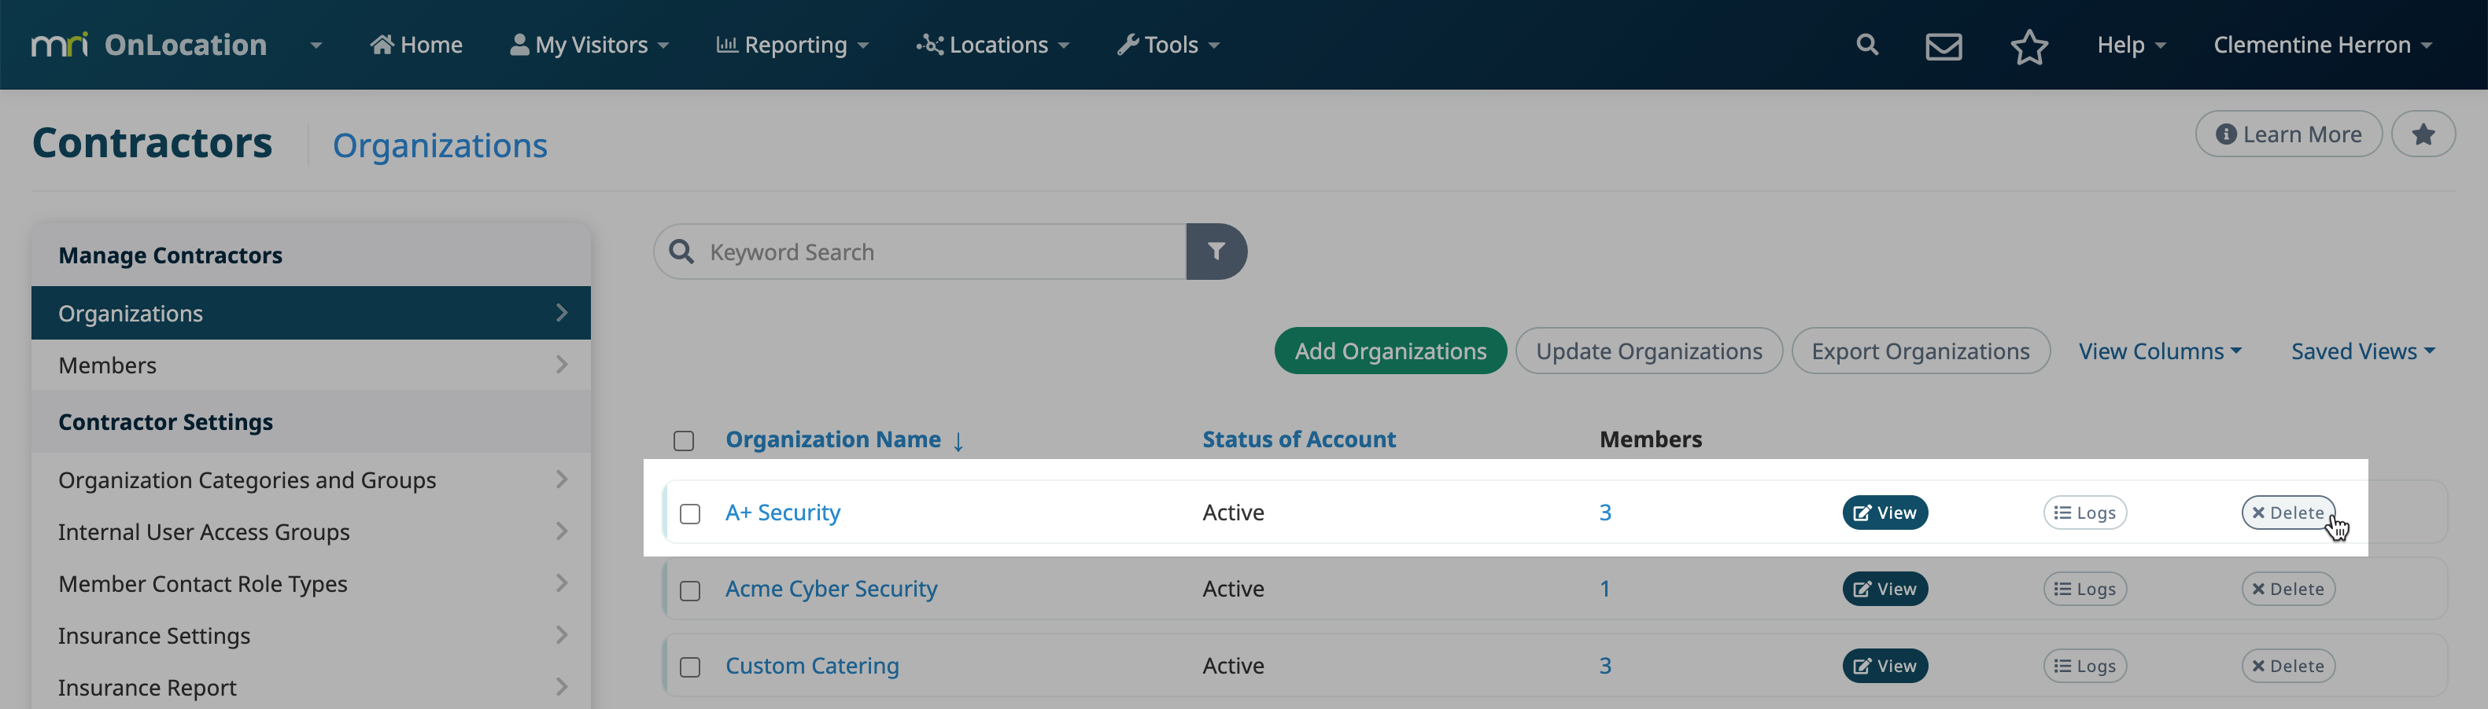Open the Tools menu

point(1168,44)
